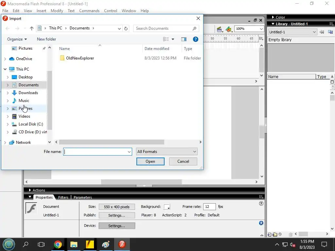Viewport: 335px width, 251px height.
Task: Open the 100% zoom dropdown
Action: tap(261, 29)
